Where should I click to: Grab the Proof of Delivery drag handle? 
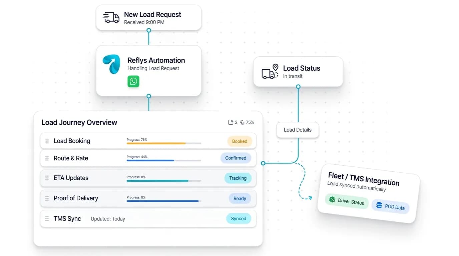point(47,198)
